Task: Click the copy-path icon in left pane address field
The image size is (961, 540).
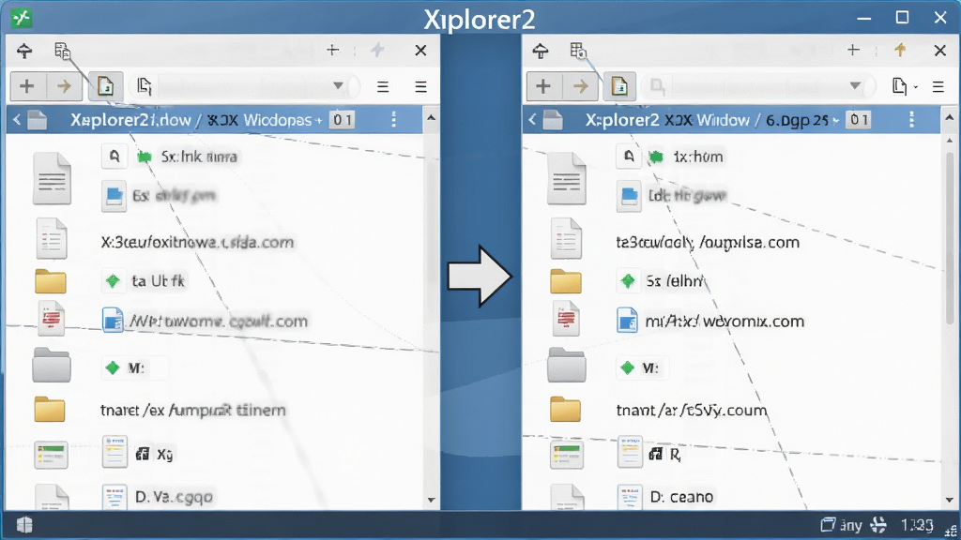Action: pyautogui.click(x=145, y=86)
